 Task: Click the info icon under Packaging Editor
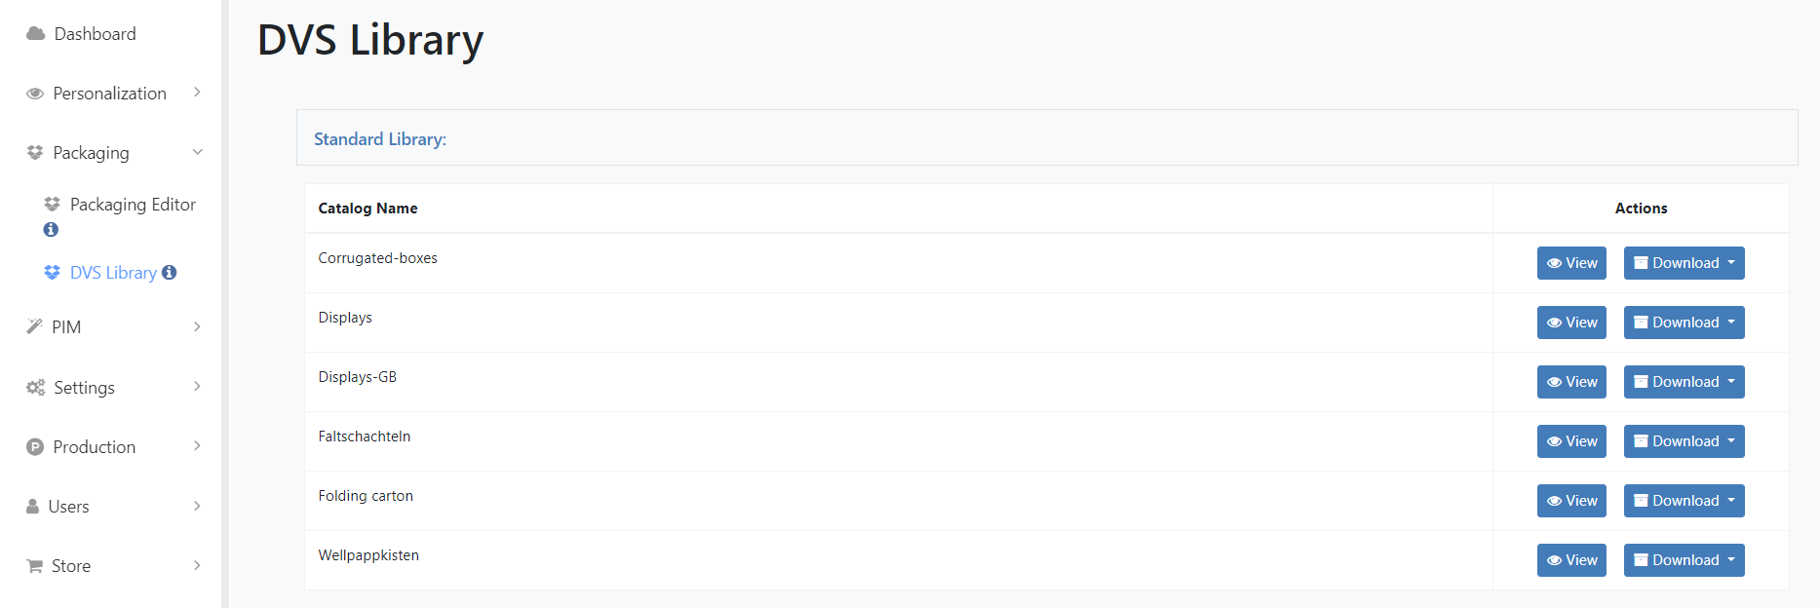pyautogui.click(x=51, y=230)
